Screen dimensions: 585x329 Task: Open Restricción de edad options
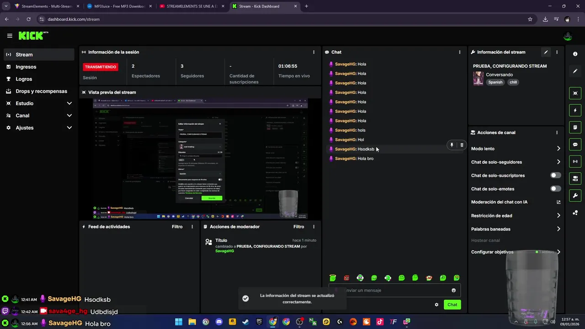(516, 216)
